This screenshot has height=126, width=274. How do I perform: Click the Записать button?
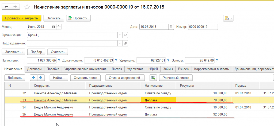tap(54, 18)
